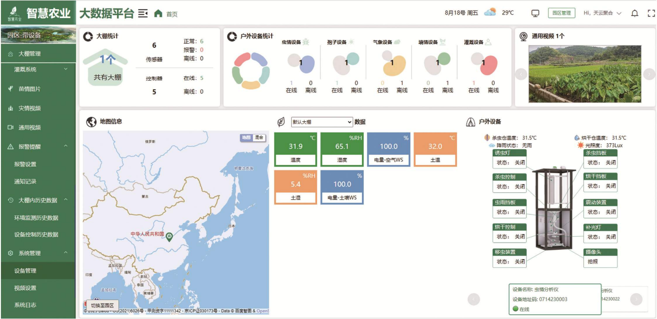Show next video with right arrow
This screenshot has height=319, width=657.
tap(649, 74)
